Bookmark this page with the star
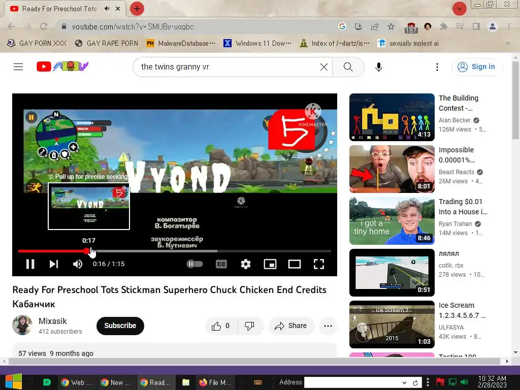The image size is (520, 390). (391, 26)
